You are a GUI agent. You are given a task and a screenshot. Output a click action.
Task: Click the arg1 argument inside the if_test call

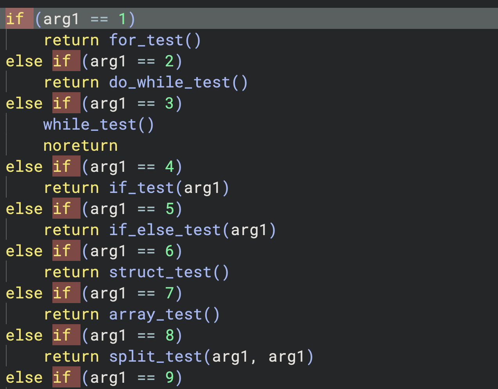pyautogui.click(x=202, y=188)
